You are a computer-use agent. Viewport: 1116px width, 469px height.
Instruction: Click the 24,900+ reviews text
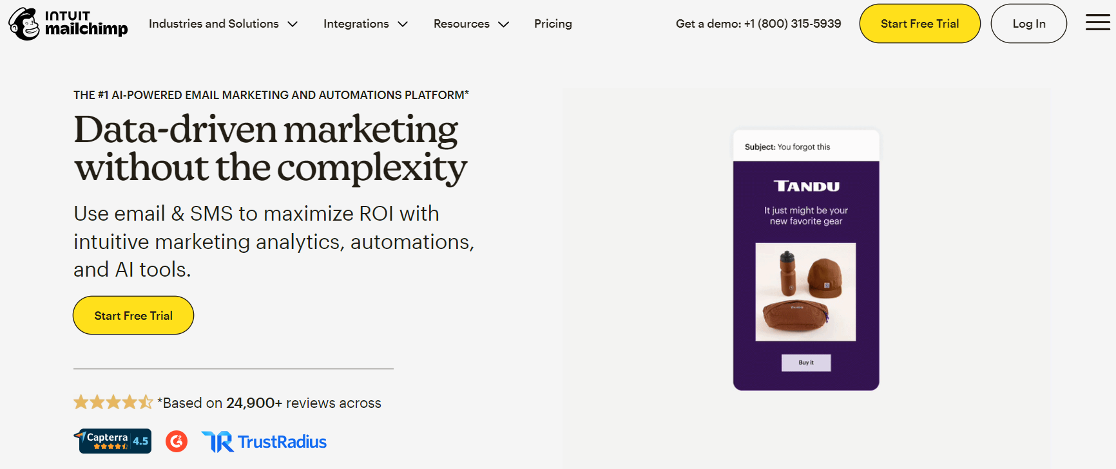point(255,402)
